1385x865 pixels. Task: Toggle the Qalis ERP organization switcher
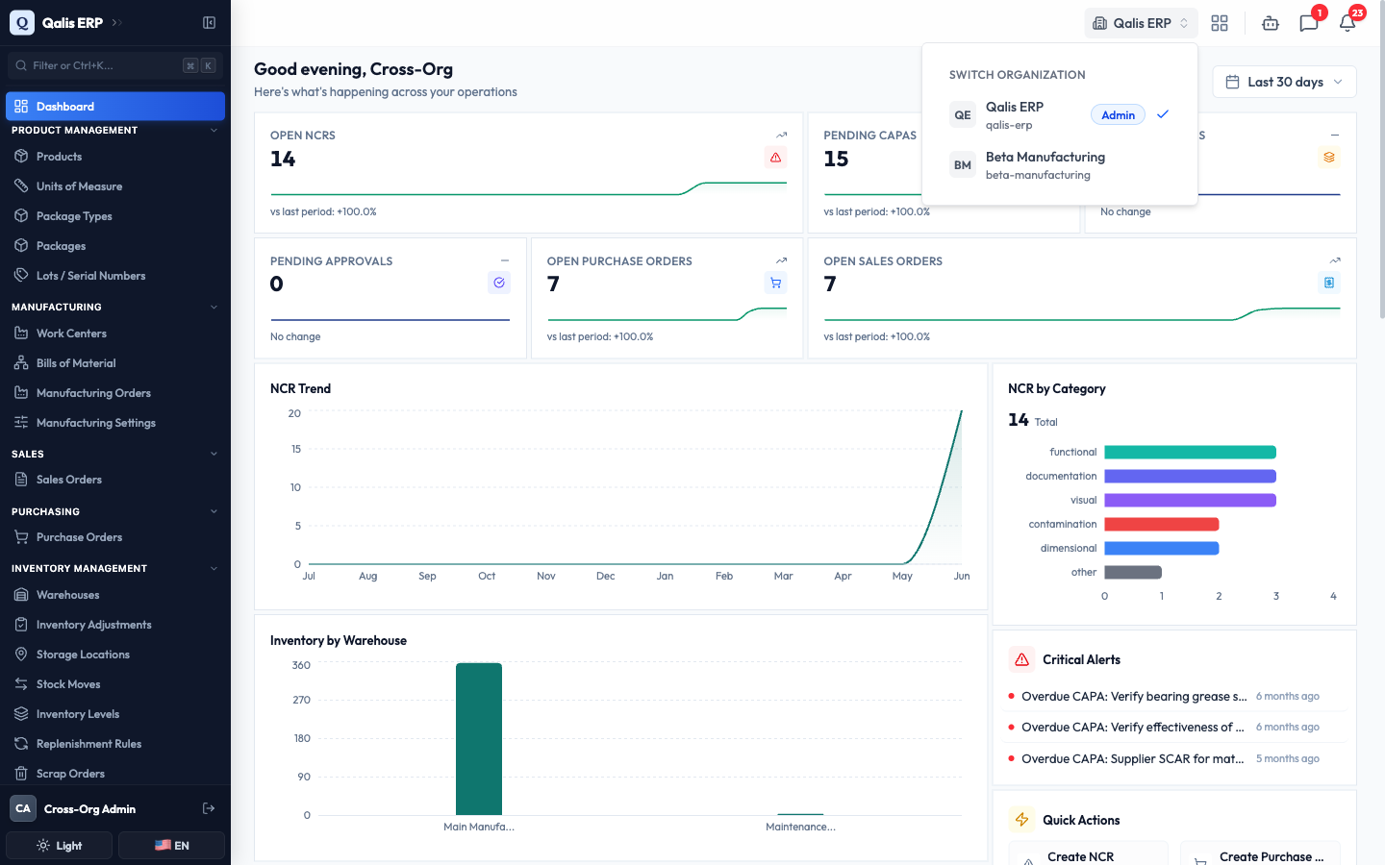pyautogui.click(x=1142, y=23)
